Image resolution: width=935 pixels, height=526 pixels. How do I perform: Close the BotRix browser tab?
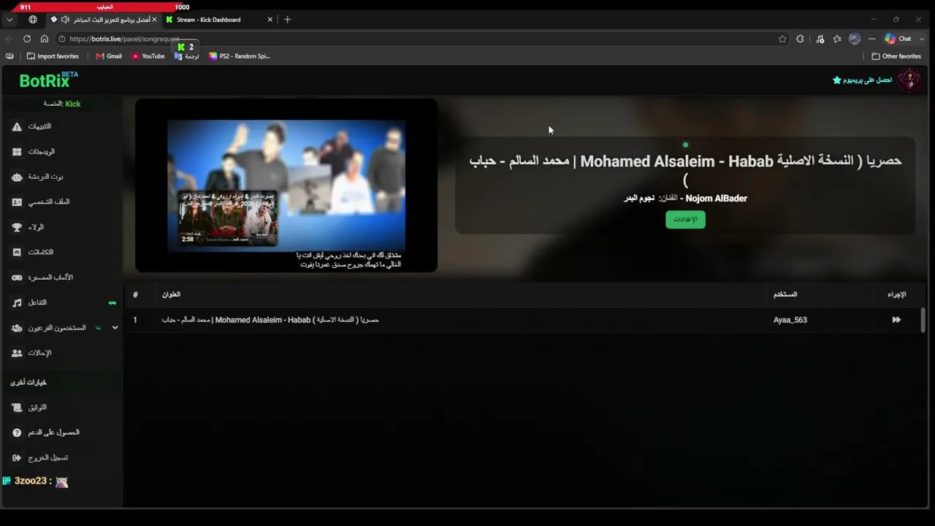[154, 20]
